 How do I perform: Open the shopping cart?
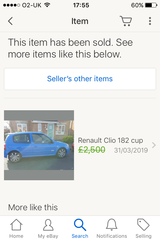(x=125, y=21)
